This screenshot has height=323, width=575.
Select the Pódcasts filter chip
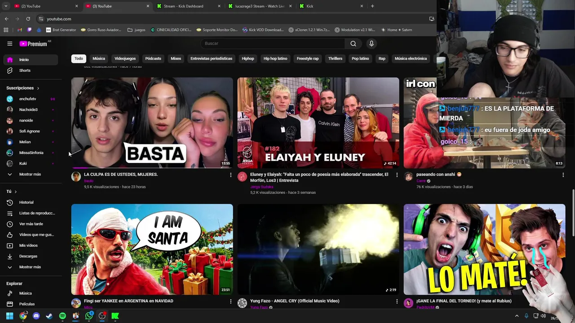[153, 59]
